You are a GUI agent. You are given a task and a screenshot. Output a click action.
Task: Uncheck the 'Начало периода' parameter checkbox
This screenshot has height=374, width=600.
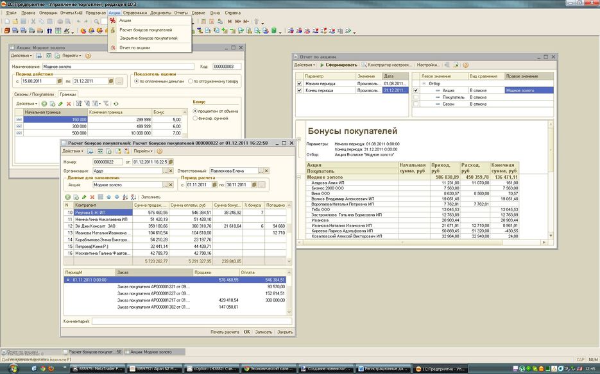299,83
